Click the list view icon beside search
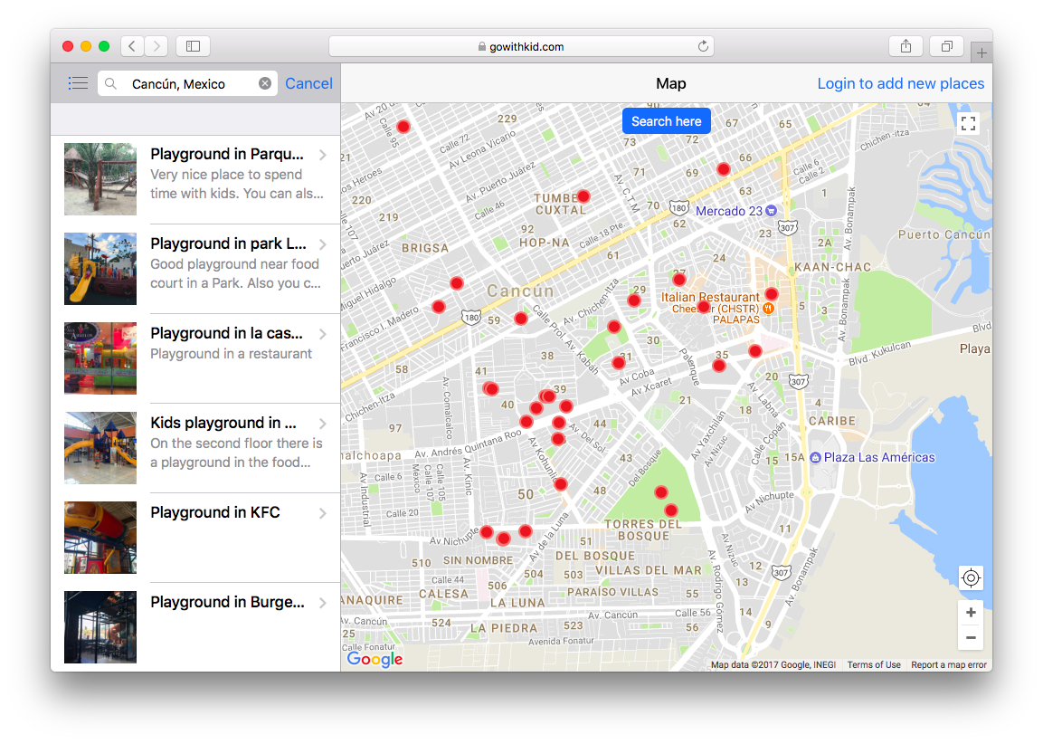Image resolution: width=1043 pixels, height=744 pixels. 79,83
